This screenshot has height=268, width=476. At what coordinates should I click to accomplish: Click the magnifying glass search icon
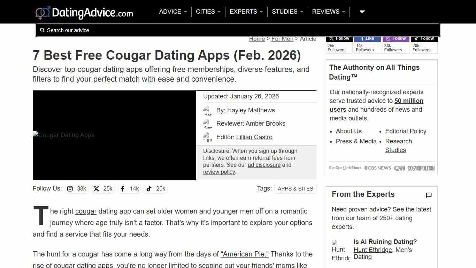42,30
